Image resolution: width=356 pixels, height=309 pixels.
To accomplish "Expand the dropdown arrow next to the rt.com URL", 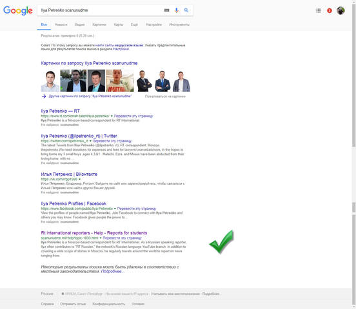I will [x=112, y=116].
